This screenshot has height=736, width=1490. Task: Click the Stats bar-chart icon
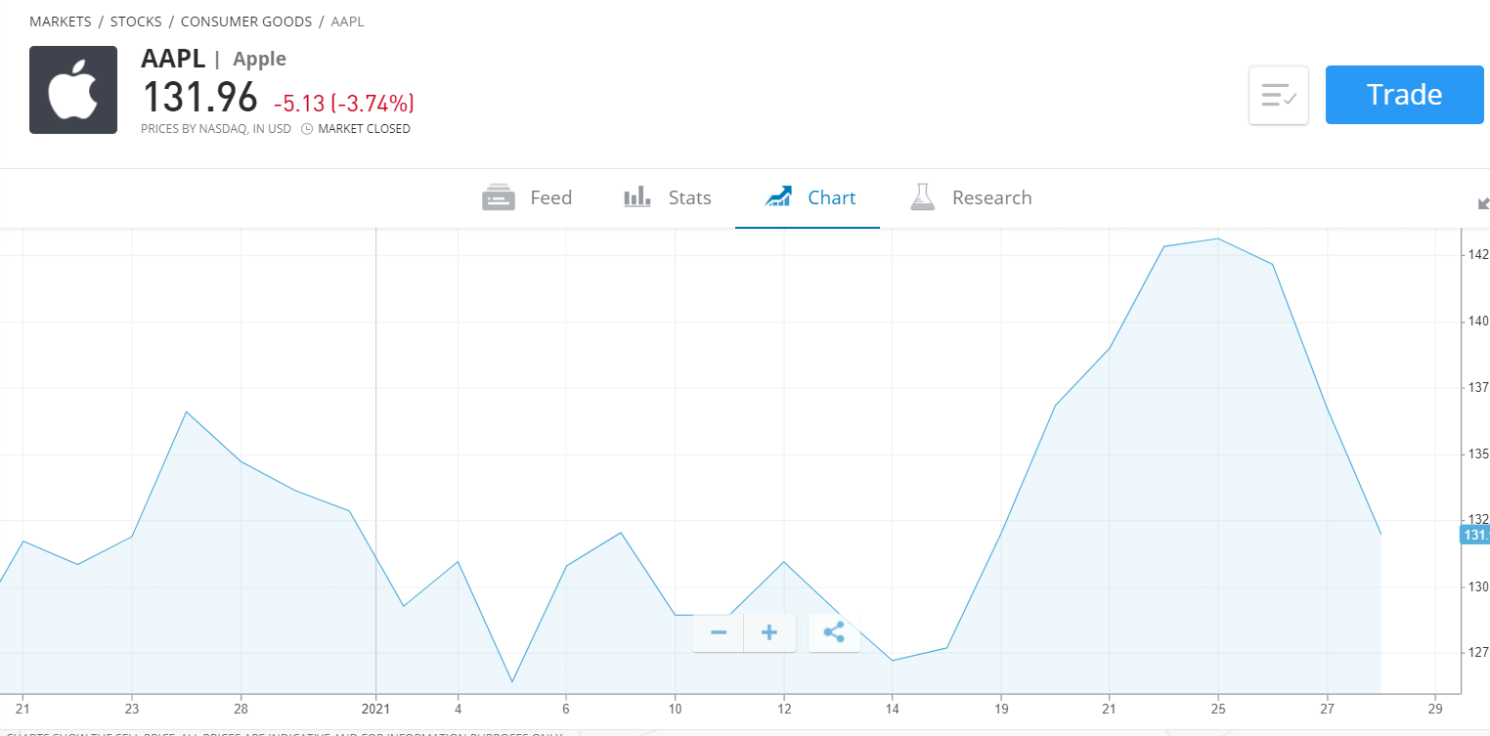tap(637, 197)
